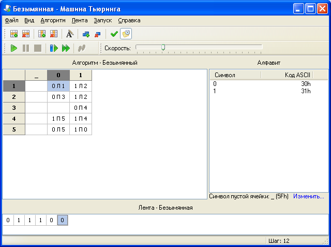Click the blue add tape icon

click(x=86, y=34)
